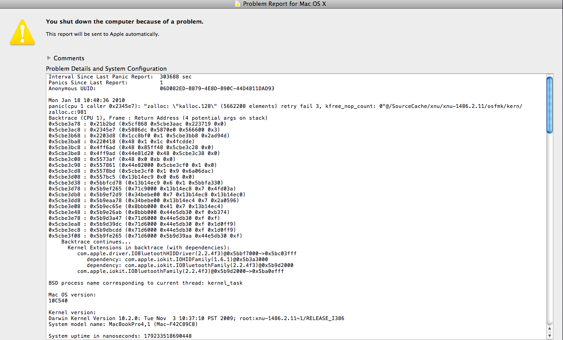Viewport: 563px width, 340px height.
Task: Click the IOBluetoothHIDDriver(2.2.4f3) line
Action: click(187, 254)
